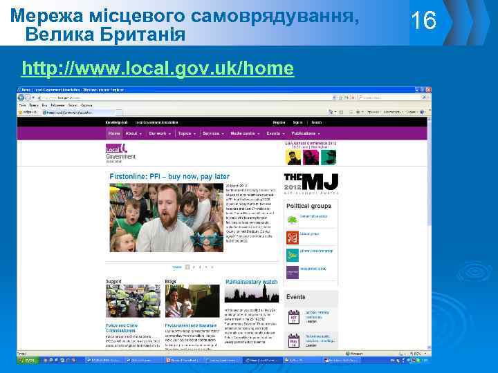
Task: Switch to the Internet Explorer Home taskbar button
Action: [263, 361]
